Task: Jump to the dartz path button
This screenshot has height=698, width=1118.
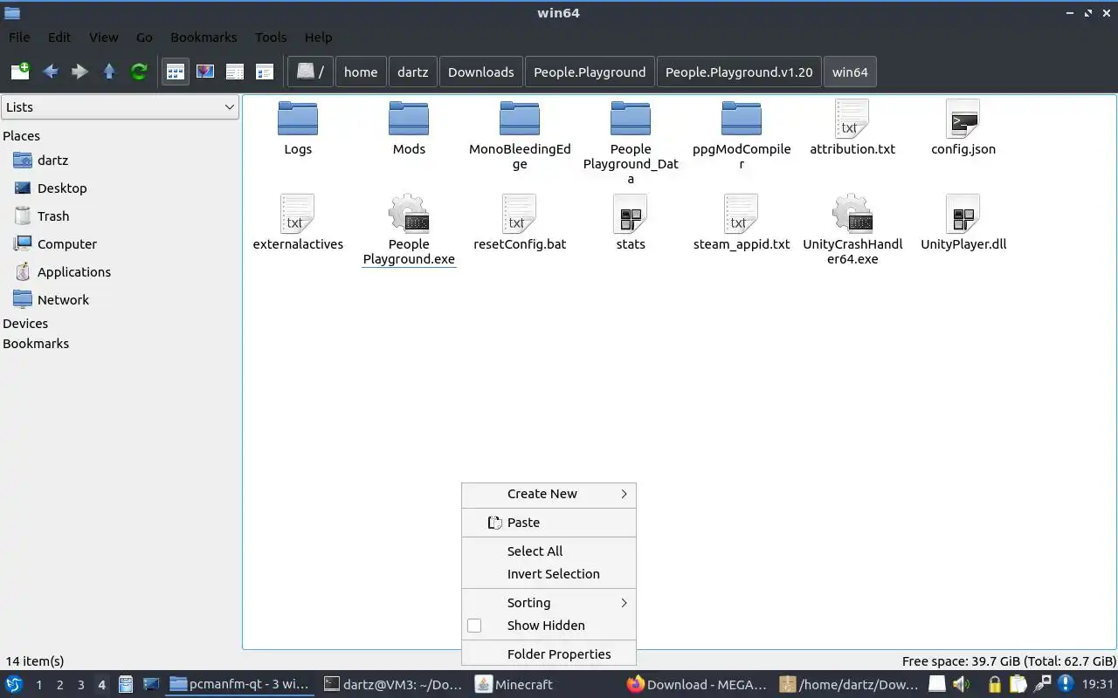Action: pos(412,72)
